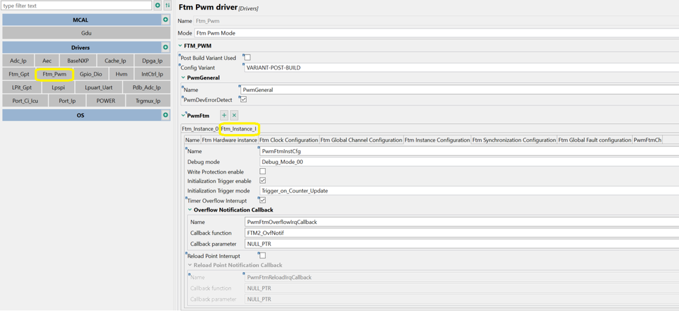Add a new PwmFtm instance

pos(224,116)
